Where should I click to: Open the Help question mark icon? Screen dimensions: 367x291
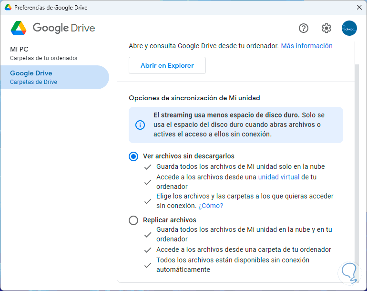[x=304, y=28]
